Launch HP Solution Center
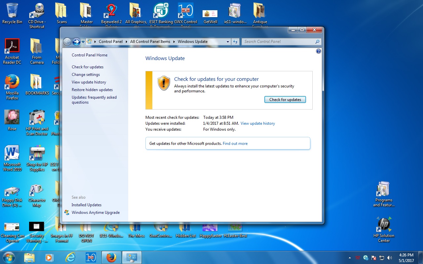Screen dimensions: 423x264 pos(384,230)
